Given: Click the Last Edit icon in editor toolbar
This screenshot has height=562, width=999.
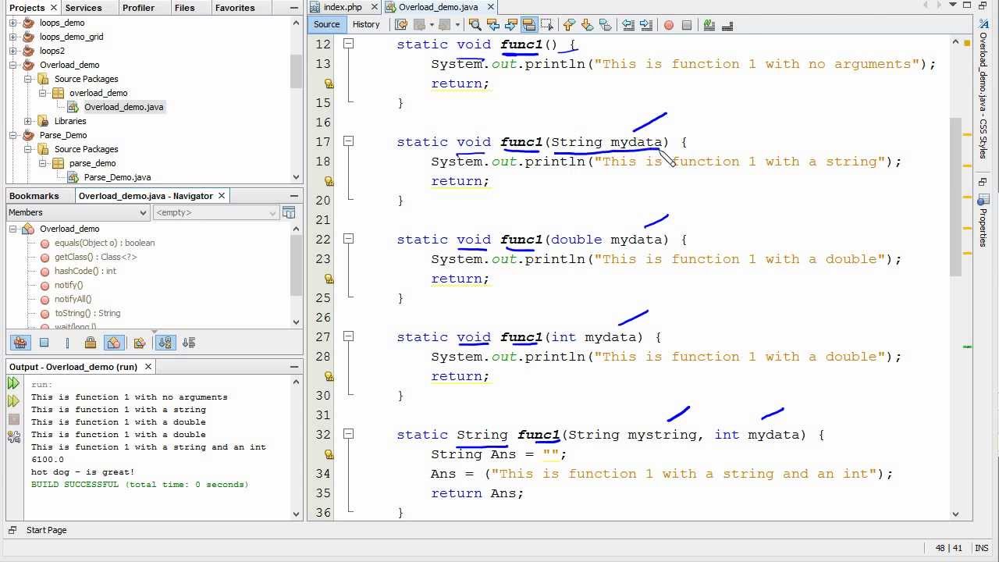Looking at the screenshot, I should click(401, 25).
